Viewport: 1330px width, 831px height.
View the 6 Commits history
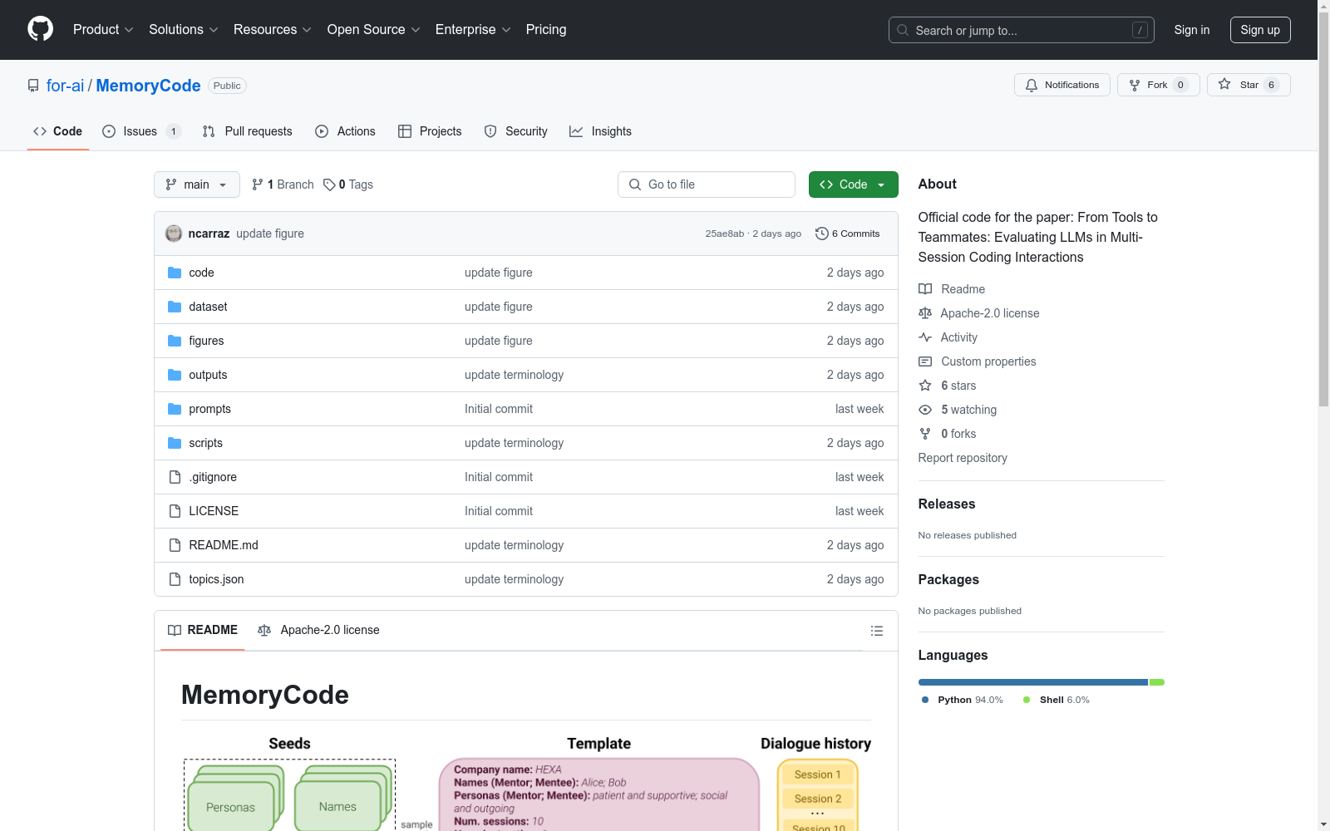point(848,234)
